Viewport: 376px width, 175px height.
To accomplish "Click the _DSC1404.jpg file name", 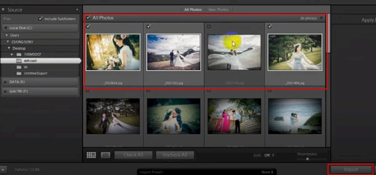I will pyautogui.click(x=295, y=84).
